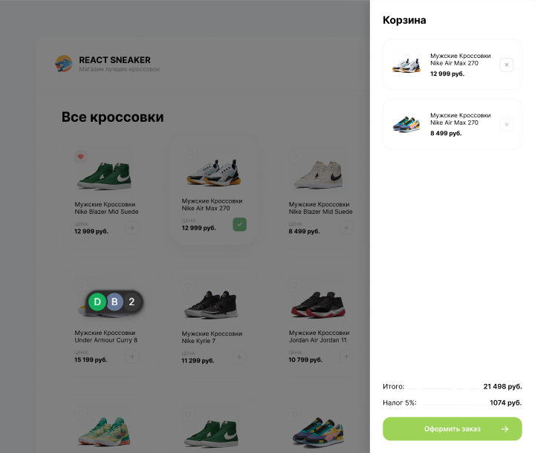This screenshot has height=453, width=535.
Task: Open the teal and yellow sneaker image in bottom row
Action: [x=104, y=431]
